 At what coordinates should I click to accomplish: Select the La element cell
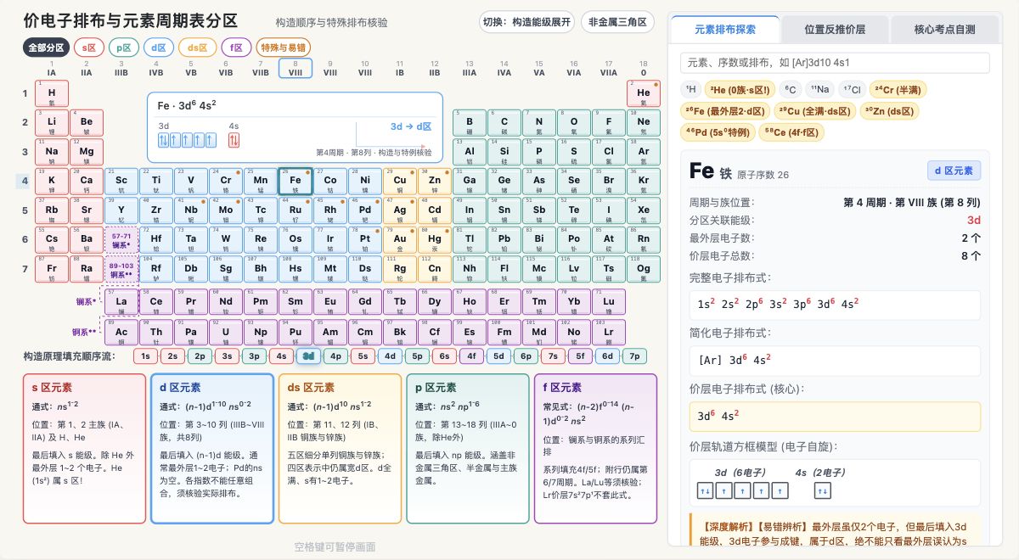pyautogui.click(x=121, y=303)
